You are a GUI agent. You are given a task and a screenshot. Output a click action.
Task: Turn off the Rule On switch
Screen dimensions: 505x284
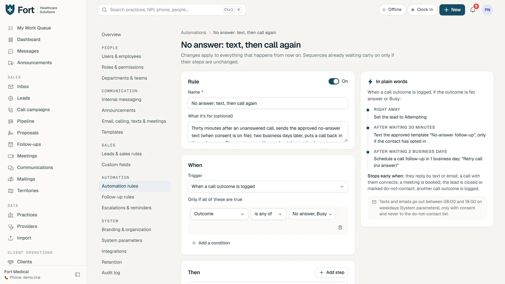[334, 81]
